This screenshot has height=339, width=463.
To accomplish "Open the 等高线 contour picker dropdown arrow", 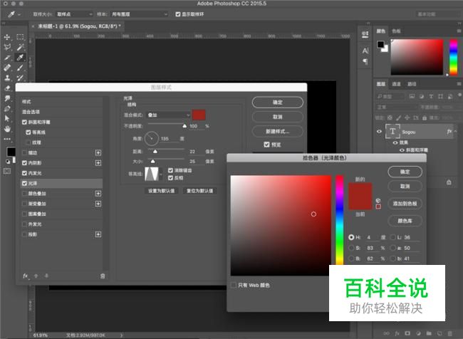I will pyautogui.click(x=161, y=174).
